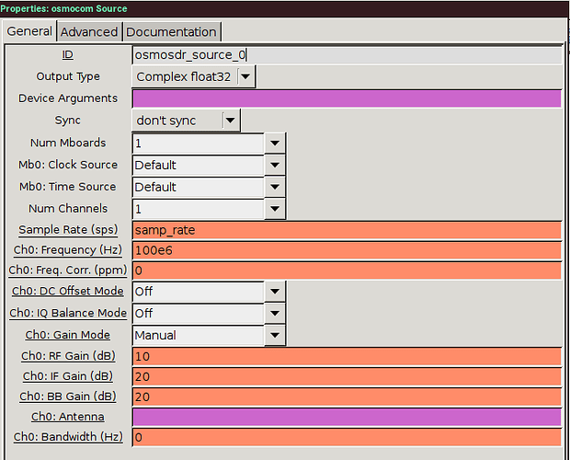Switch to the General tab
Viewport: 570px width, 460px height.
pos(29,31)
